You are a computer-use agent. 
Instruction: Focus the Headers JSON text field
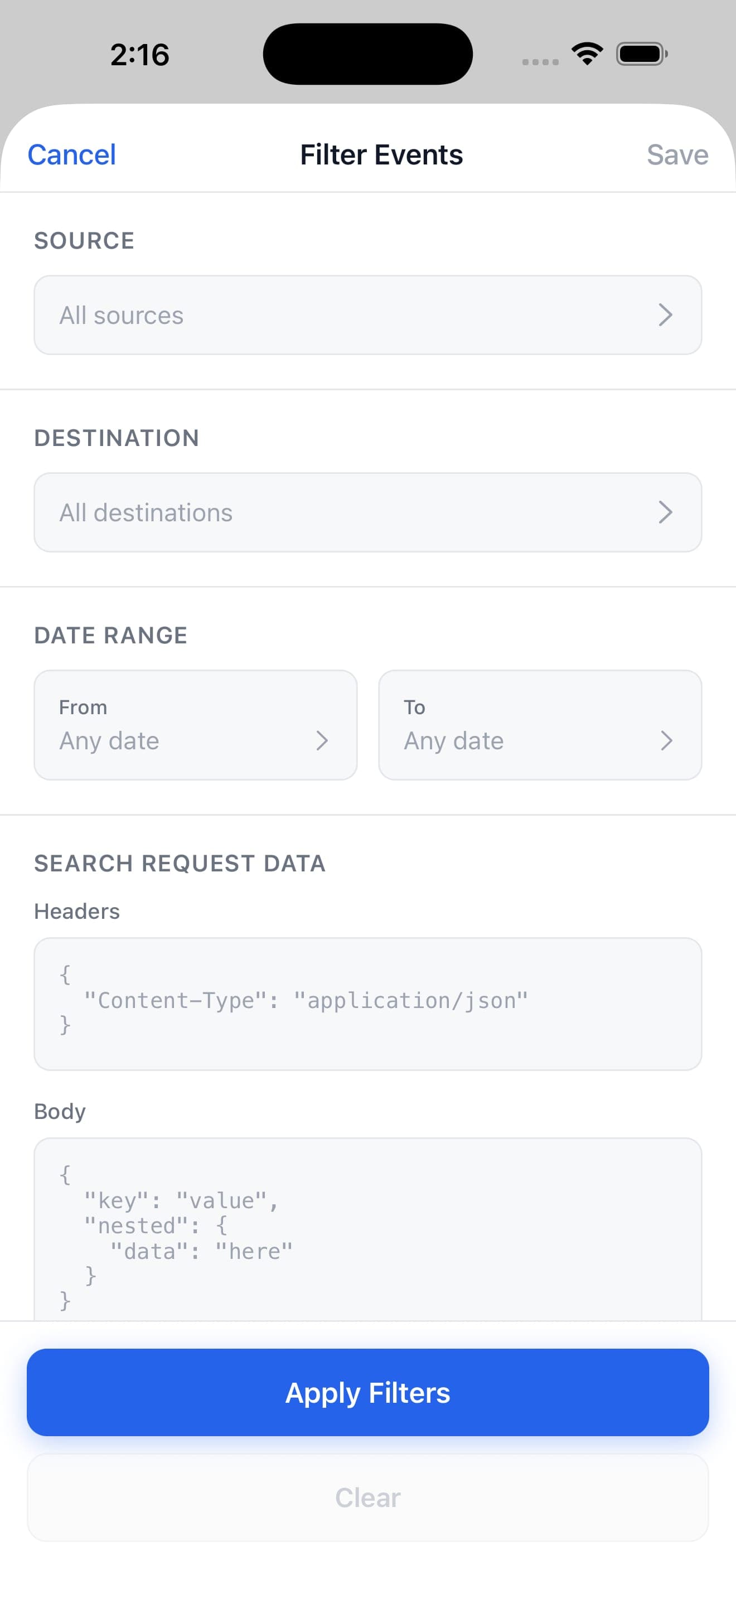[368, 1004]
